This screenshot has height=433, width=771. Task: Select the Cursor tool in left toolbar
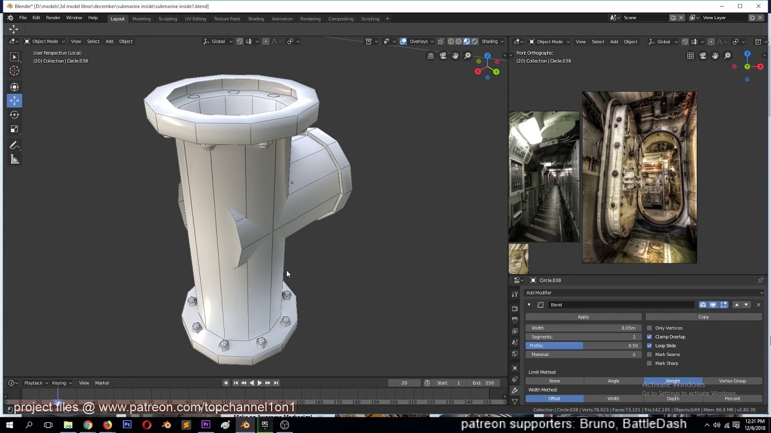click(x=14, y=71)
